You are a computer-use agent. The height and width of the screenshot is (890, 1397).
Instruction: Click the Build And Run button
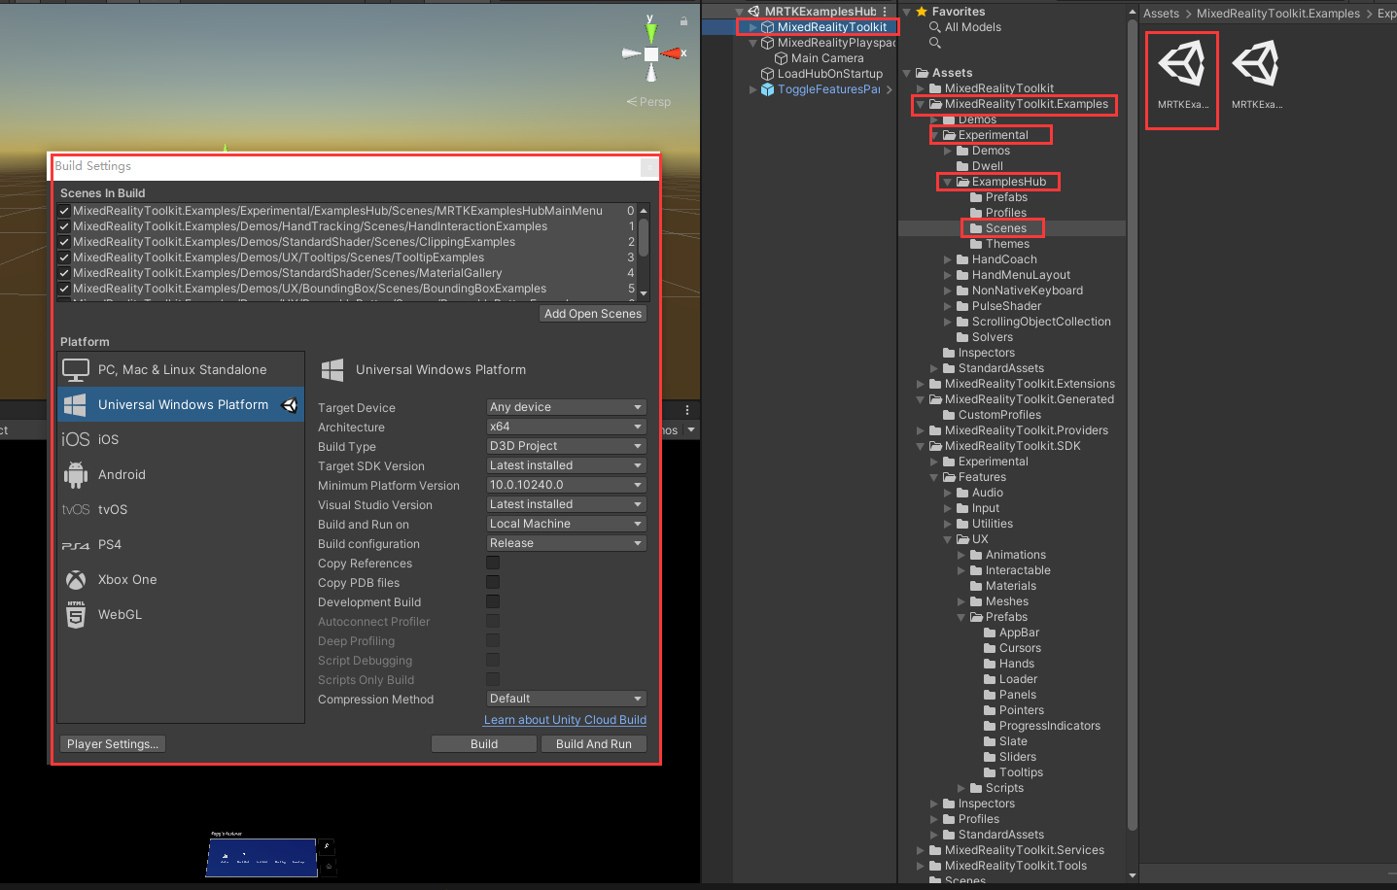(593, 743)
